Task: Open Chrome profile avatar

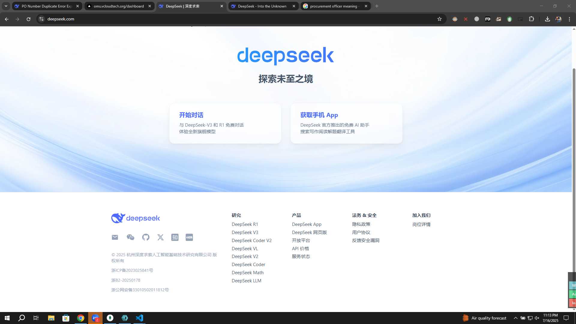Action: coord(558,19)
